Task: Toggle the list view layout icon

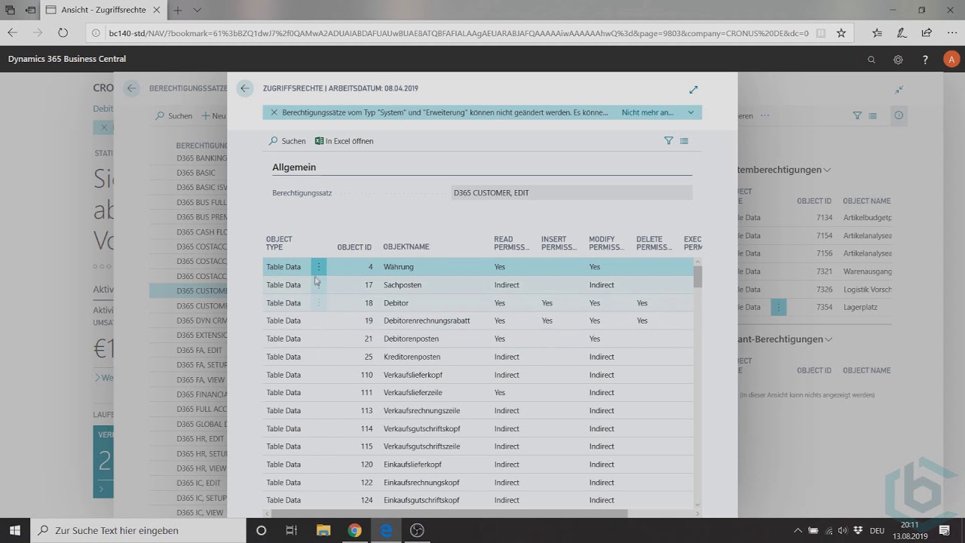Action: click(684, 141)
